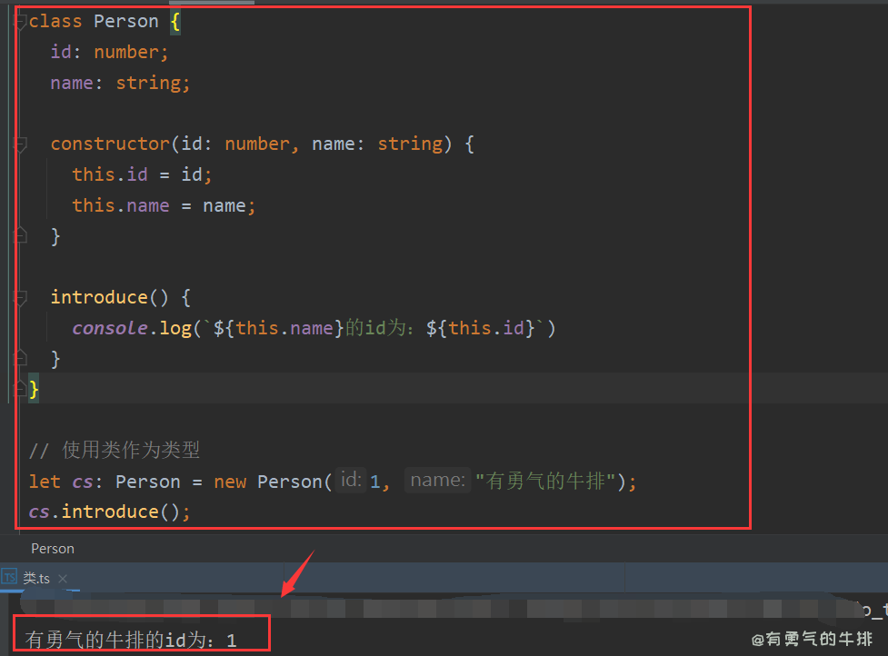Image resolution: width=888 pixels, height=656 pixels.
Task: Click the id: parameter inlay hint
Action: point(350,481)
